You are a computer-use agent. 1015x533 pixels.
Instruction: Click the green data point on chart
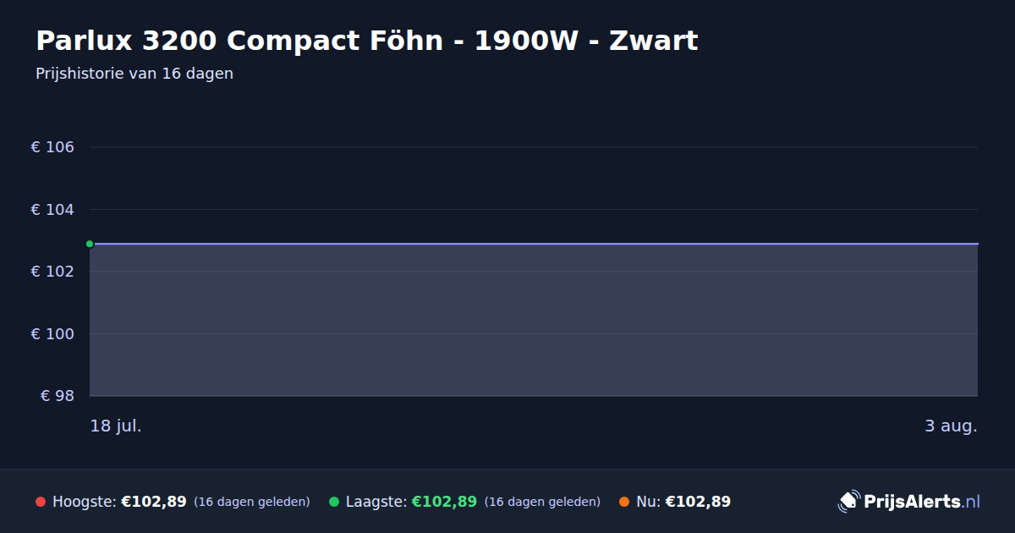click(90, 244)
